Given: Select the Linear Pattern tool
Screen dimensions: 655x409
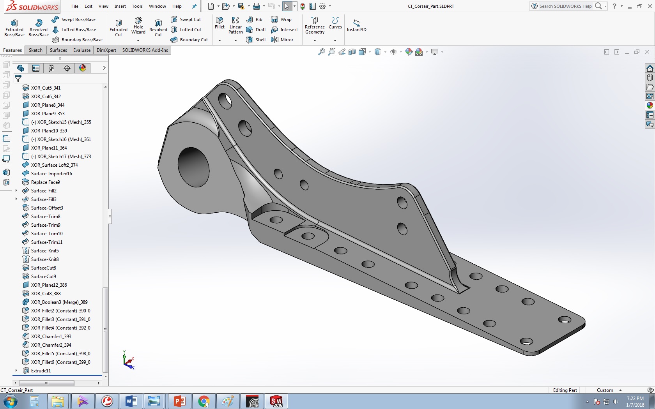Looking at the screenshot, I should [x=235, y=26].
